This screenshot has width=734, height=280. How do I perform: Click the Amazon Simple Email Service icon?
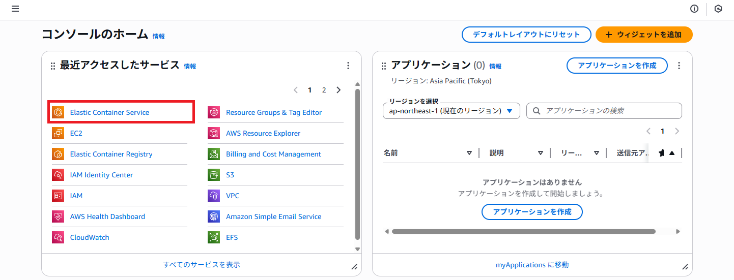214,216
